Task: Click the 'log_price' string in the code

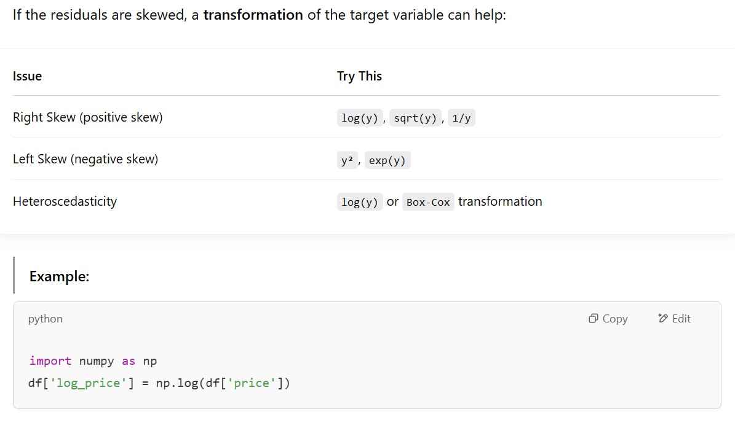Action: 89,383
